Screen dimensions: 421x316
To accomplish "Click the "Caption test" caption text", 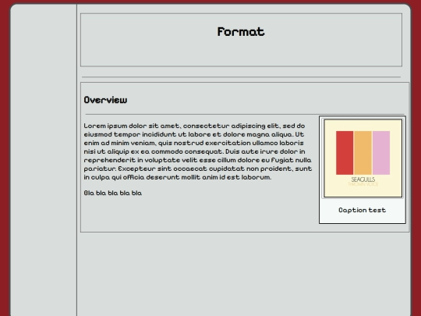I will click(x=363, y=210).
